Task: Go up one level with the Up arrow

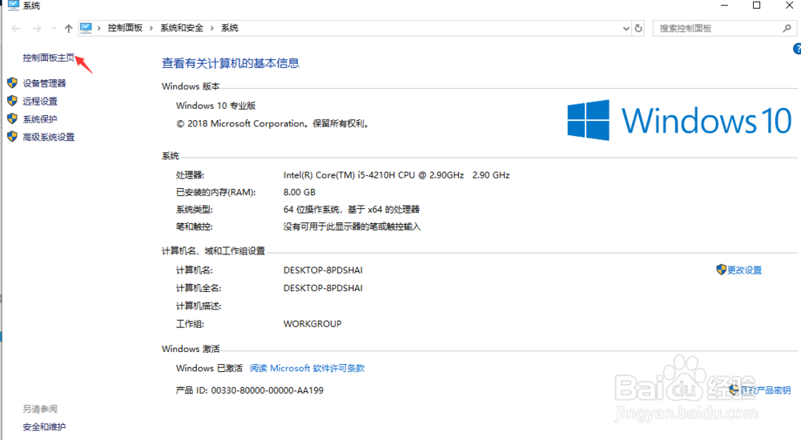Action: coord(68,29)
